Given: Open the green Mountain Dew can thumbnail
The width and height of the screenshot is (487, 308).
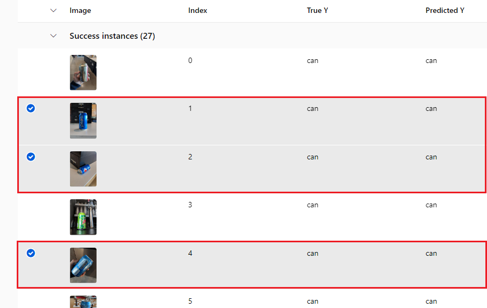Looking at the screenshot, I should (x=83, y=217).
